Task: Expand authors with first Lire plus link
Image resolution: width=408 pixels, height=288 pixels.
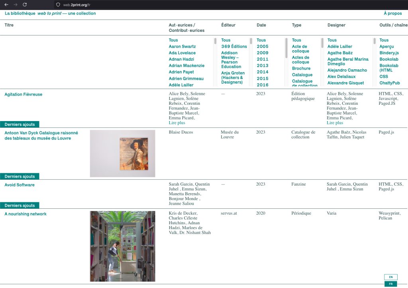Action: [177, 123]
